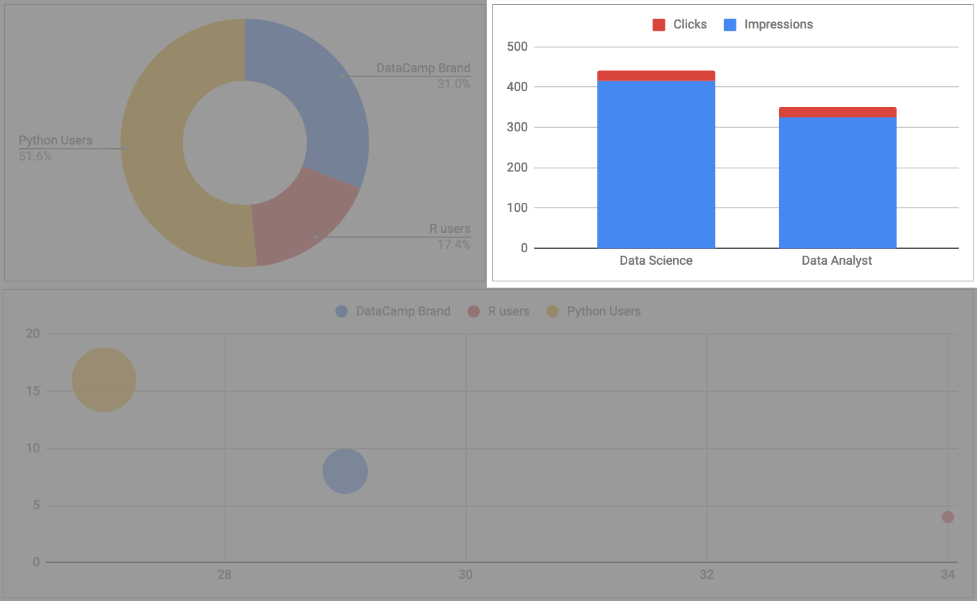Click the red clicks segment on Data Science
The width and height of the screenshot is (977, 601).
(x=656, y=76)
